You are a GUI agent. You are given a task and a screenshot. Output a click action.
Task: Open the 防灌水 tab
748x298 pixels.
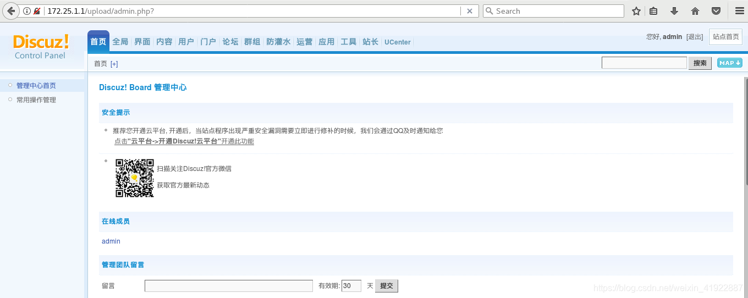278,42
